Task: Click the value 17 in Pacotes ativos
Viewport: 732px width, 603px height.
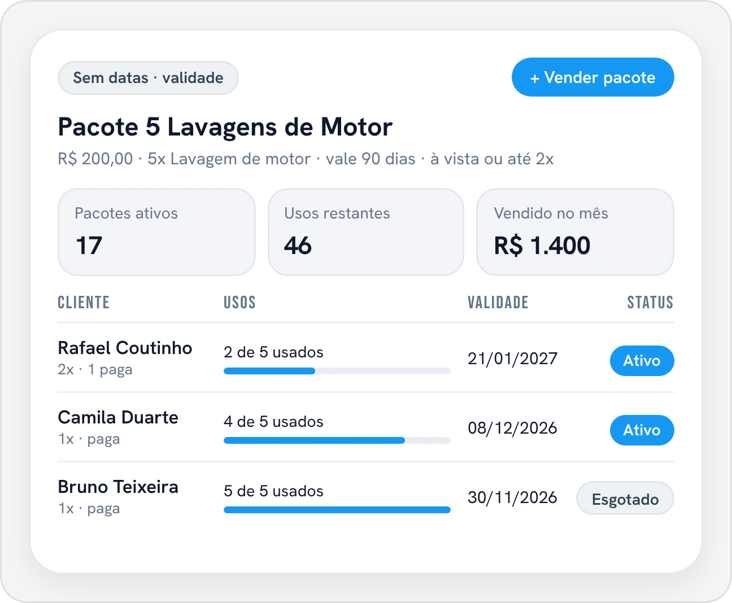Action: tap(89, 246)
